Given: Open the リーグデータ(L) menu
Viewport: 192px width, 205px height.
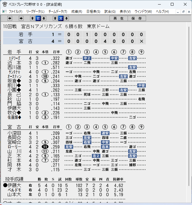Looking at the screenshot, I should point(35,12).
